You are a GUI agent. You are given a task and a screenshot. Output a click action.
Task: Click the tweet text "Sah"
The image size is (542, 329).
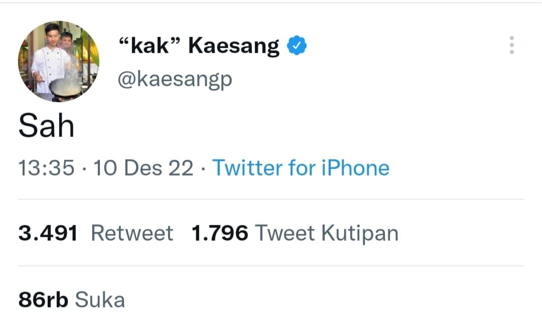pyautogui.click(x=45, y=125)
